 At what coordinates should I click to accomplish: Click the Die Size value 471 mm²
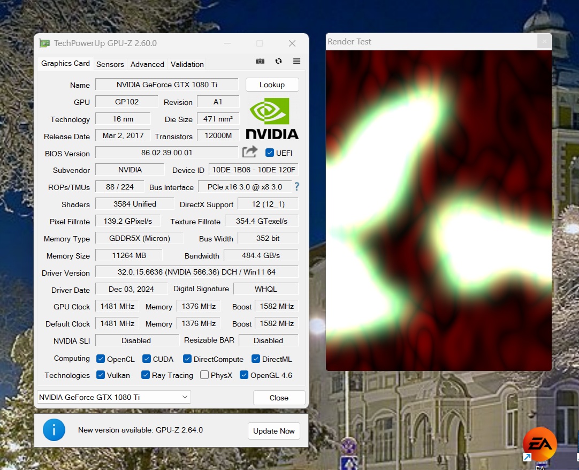218,119
